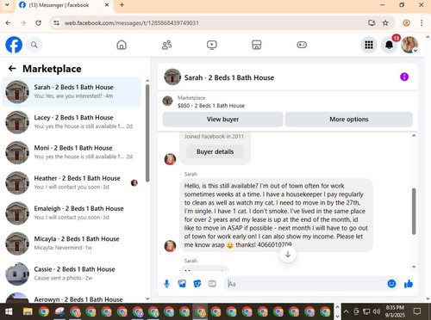Open the site information icon in address bar
431x320 pixels.
click(57, 23)
